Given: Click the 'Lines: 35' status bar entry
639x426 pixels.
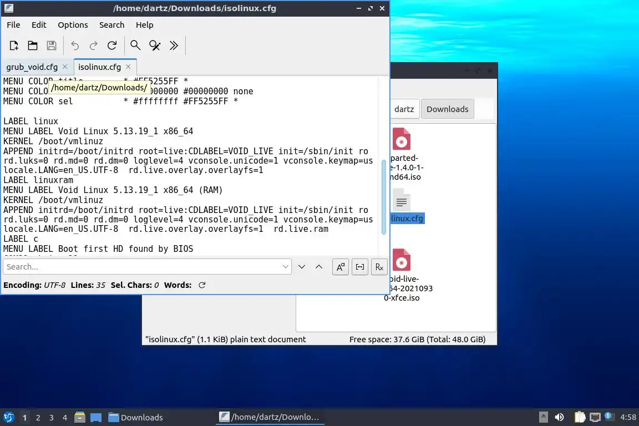Looking at the screenshot, I should [88, 285].
